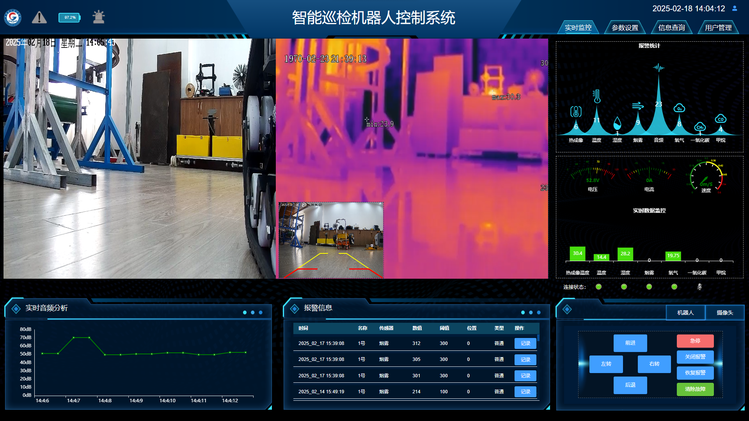
Task: Click 记录 for the alarm with value 214
Action: 525,392
